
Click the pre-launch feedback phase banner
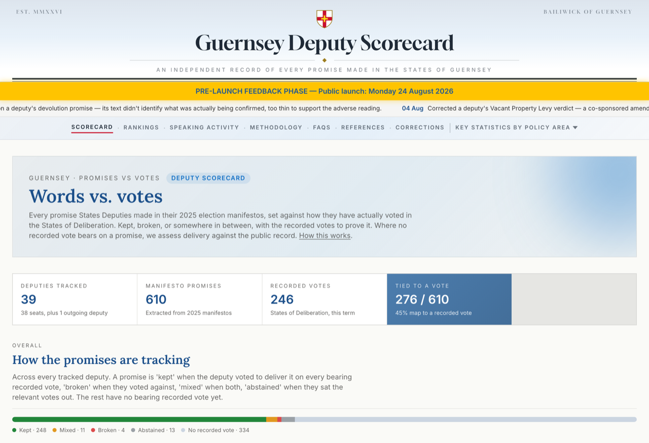tap(324, 91)
